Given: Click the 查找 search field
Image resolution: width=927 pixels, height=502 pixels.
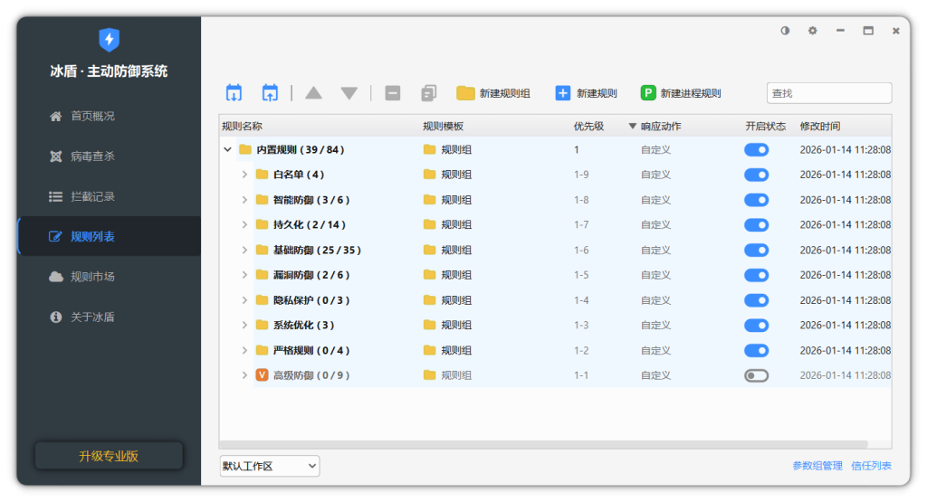Looking at the screenshot, I should (829, 93).
